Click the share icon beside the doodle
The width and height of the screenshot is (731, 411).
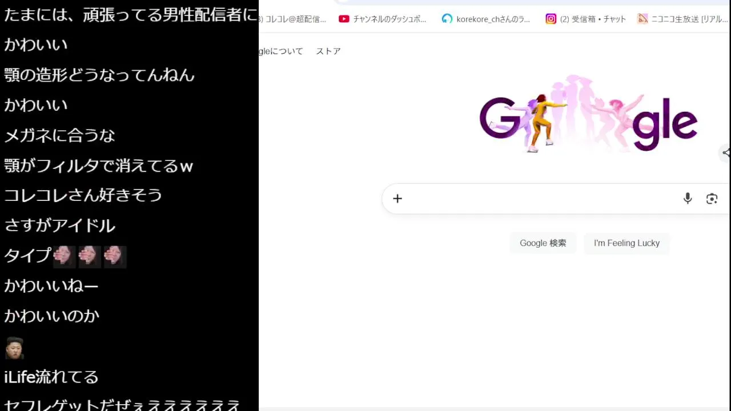pyautogui.click(x=726, y=152)
